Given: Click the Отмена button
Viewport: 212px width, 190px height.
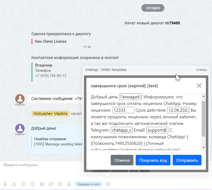Looking at the screenshot, I should (122, 160).
